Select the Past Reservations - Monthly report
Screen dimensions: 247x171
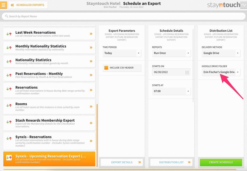tap(49, 75)
